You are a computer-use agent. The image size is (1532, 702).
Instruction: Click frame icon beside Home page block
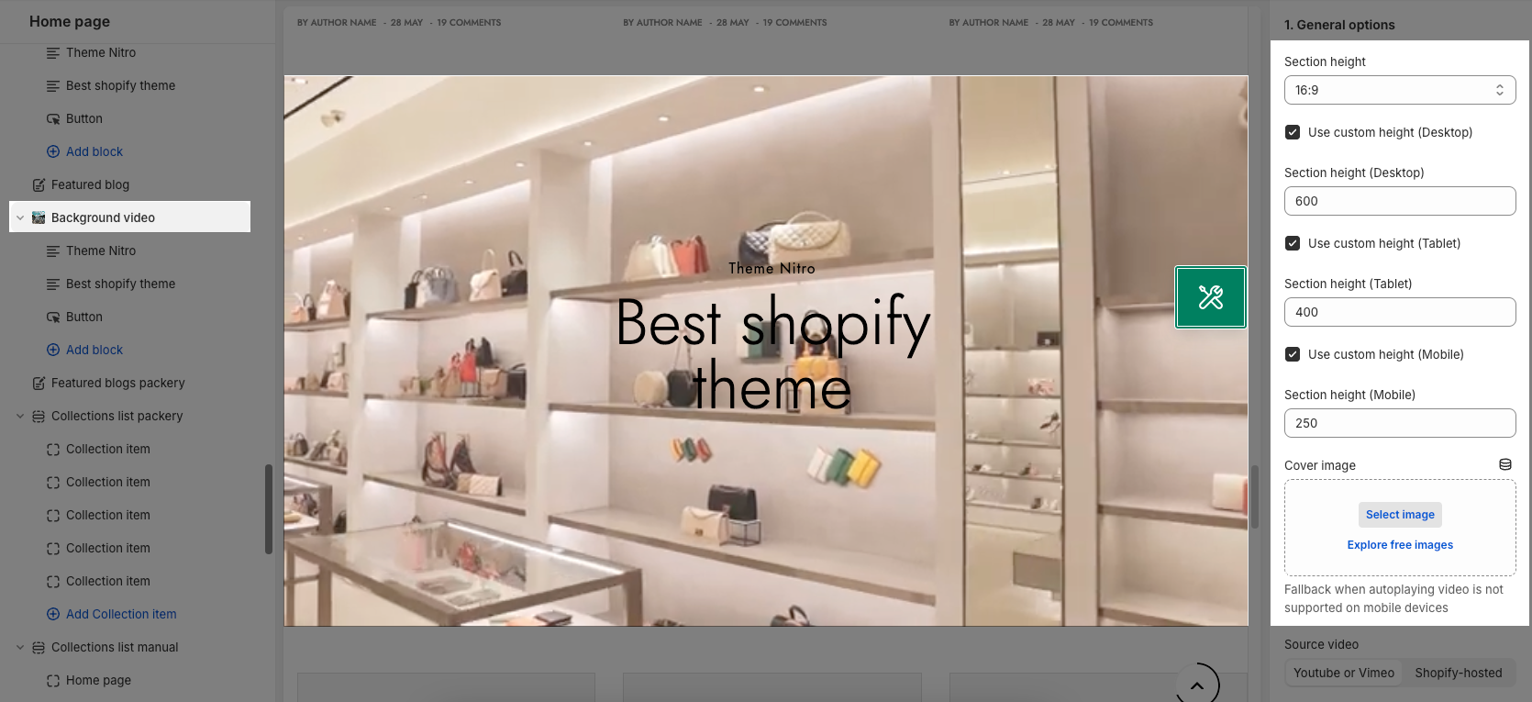pos(53,681)
